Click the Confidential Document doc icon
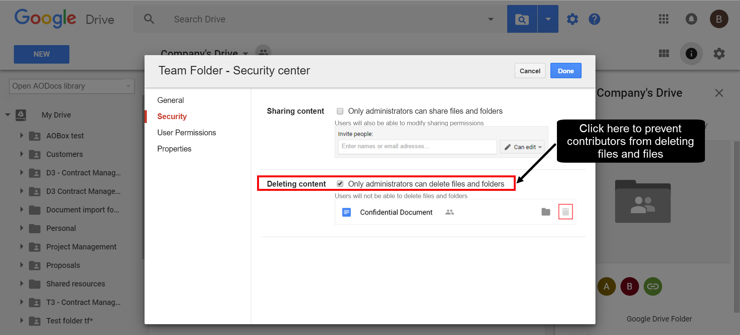Viewport: 740px width, 335px height. click(346, 212)
